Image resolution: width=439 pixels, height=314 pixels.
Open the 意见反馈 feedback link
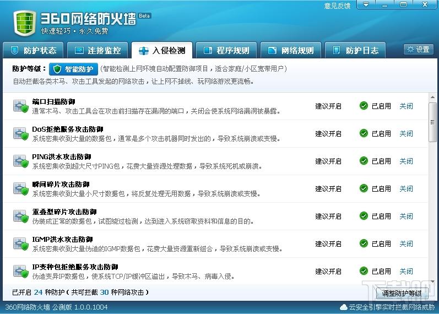coord(337,6)
